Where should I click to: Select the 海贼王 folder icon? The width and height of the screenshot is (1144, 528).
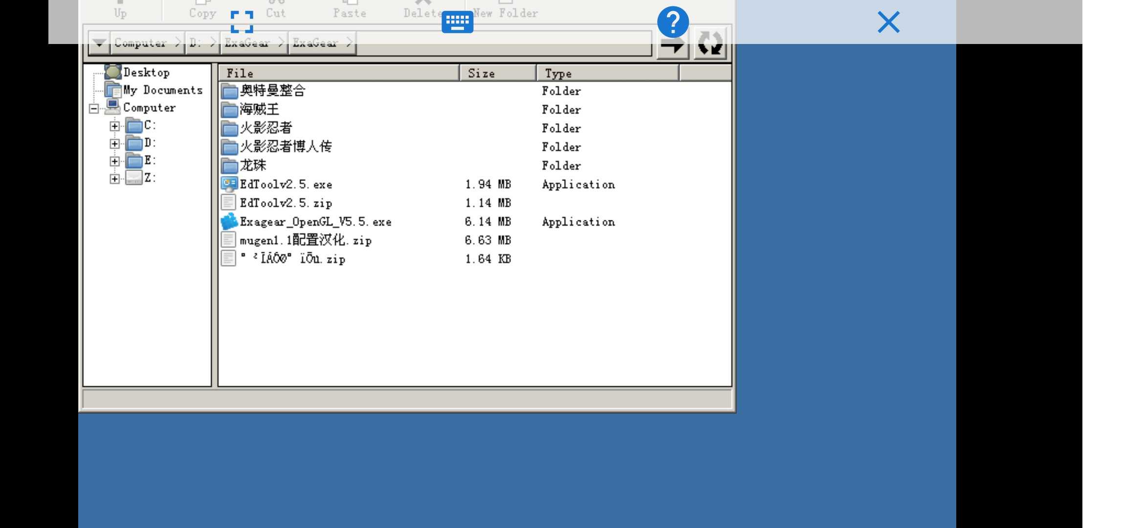point(229,110)
